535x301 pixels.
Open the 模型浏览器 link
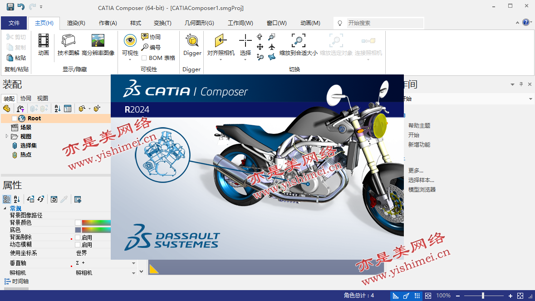422,190
